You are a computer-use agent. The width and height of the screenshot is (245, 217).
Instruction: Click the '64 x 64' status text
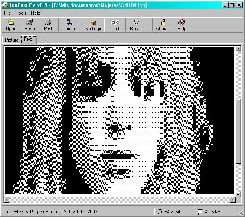(172, 212)
